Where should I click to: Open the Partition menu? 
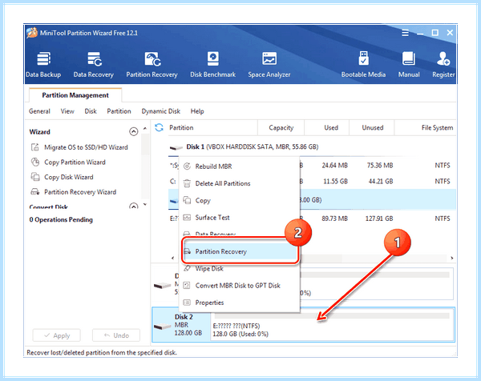(x=119, y=111)
